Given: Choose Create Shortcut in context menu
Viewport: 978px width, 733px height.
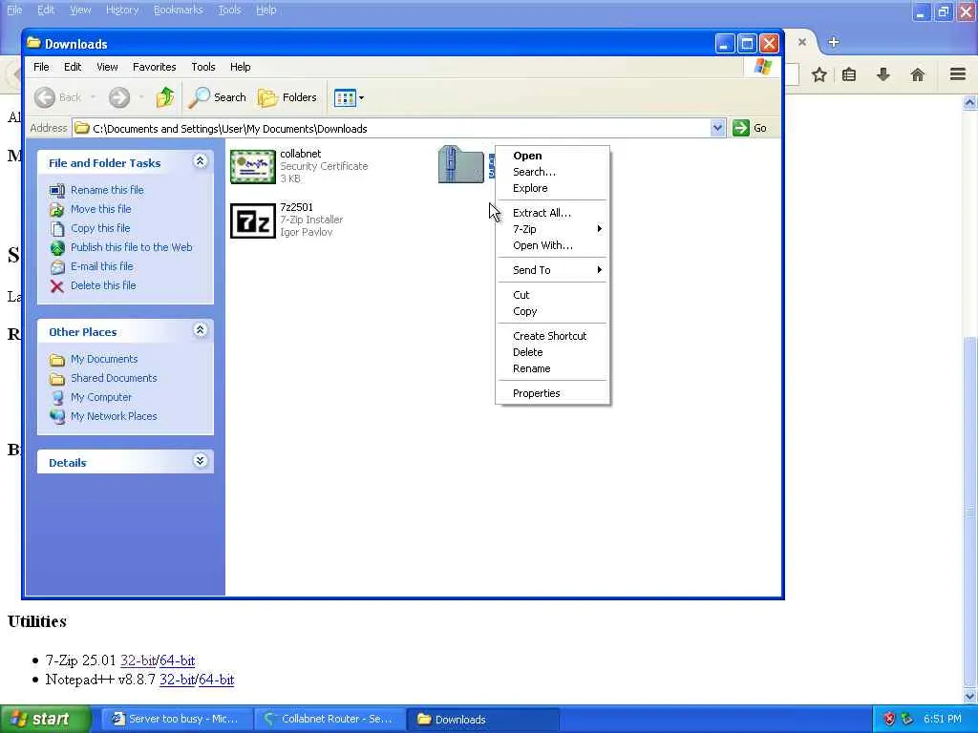Looking at the screenshot, I should pos(552,335).
